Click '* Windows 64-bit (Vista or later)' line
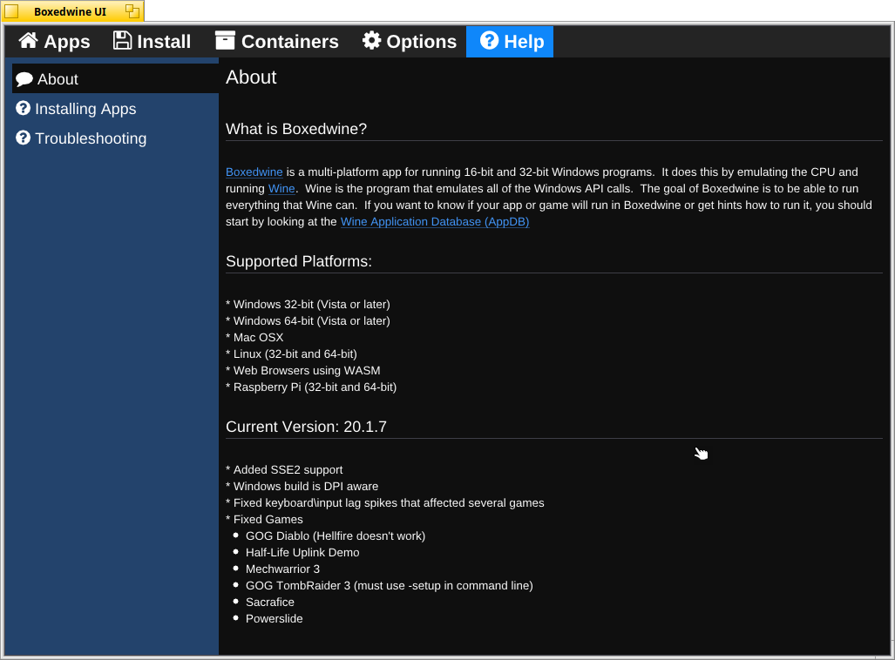 point(309,320)
